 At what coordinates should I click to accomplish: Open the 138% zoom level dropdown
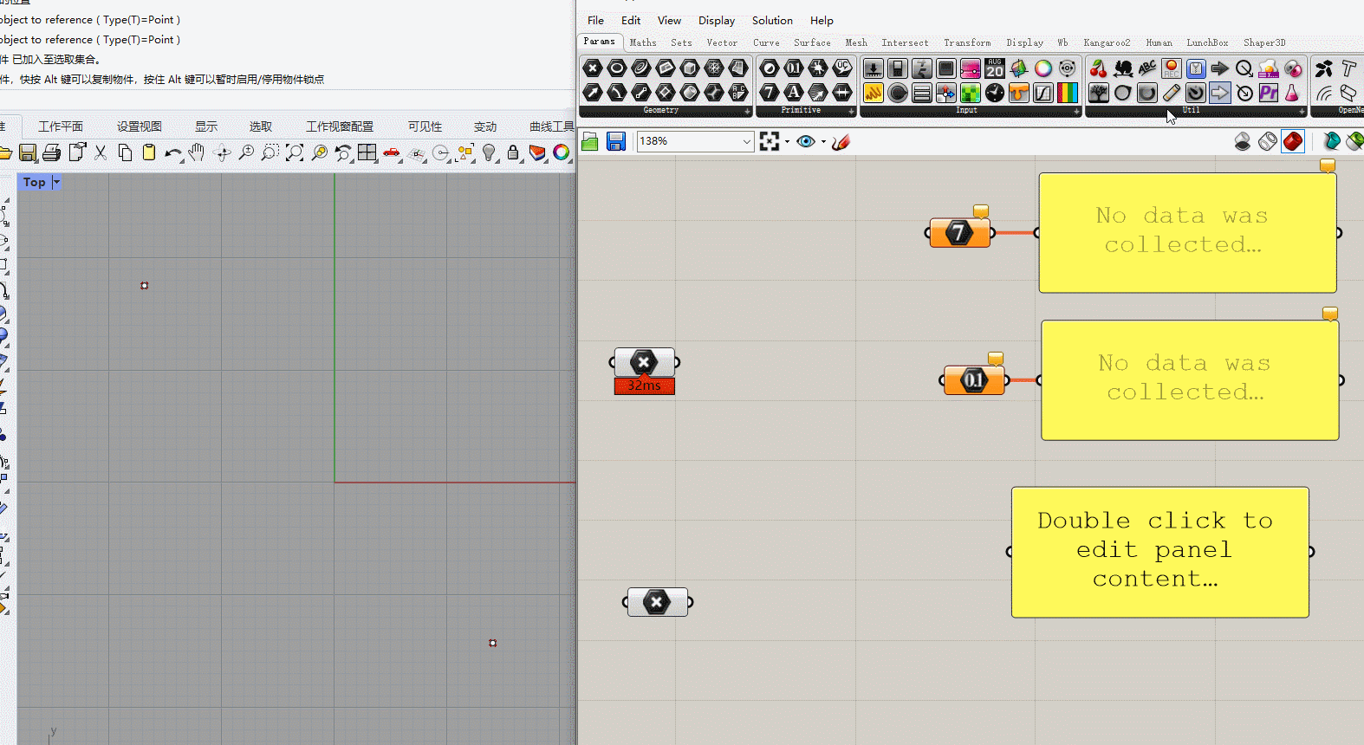pyautogui.click(x=746, y=142)
